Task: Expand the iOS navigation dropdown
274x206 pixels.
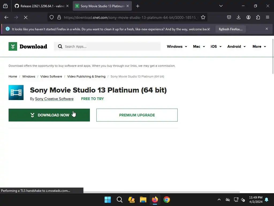Action: point(216,46)
